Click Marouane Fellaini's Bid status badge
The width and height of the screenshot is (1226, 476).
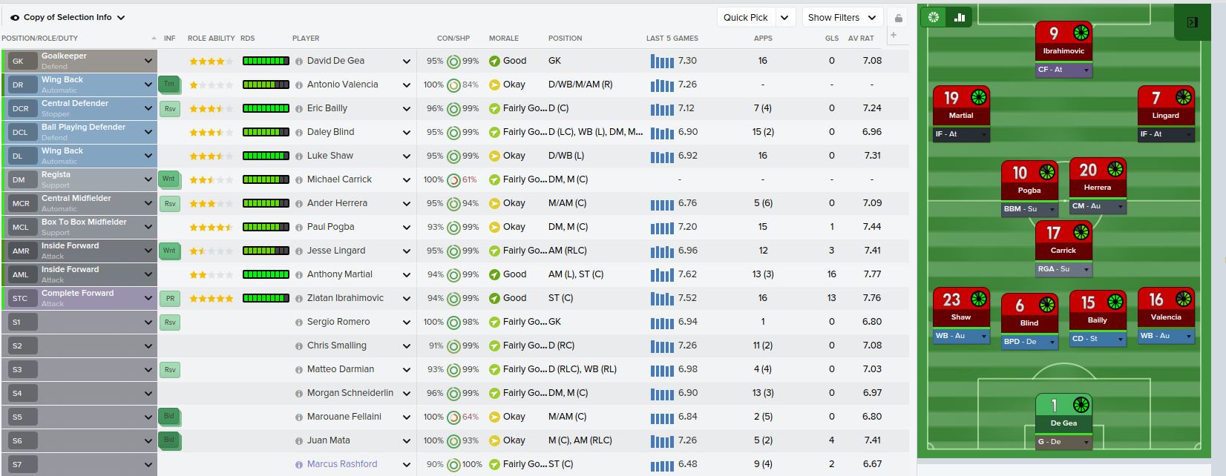pos(169,417)
